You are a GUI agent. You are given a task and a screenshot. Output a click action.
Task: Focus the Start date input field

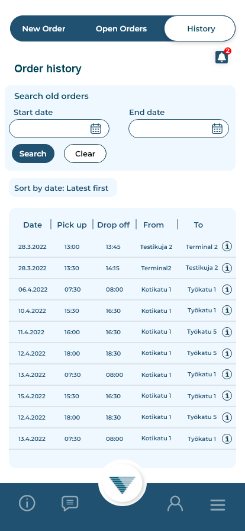[59, 129]
